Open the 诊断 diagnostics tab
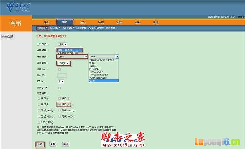Screen dimensions: 245x149 click(137, 22)
